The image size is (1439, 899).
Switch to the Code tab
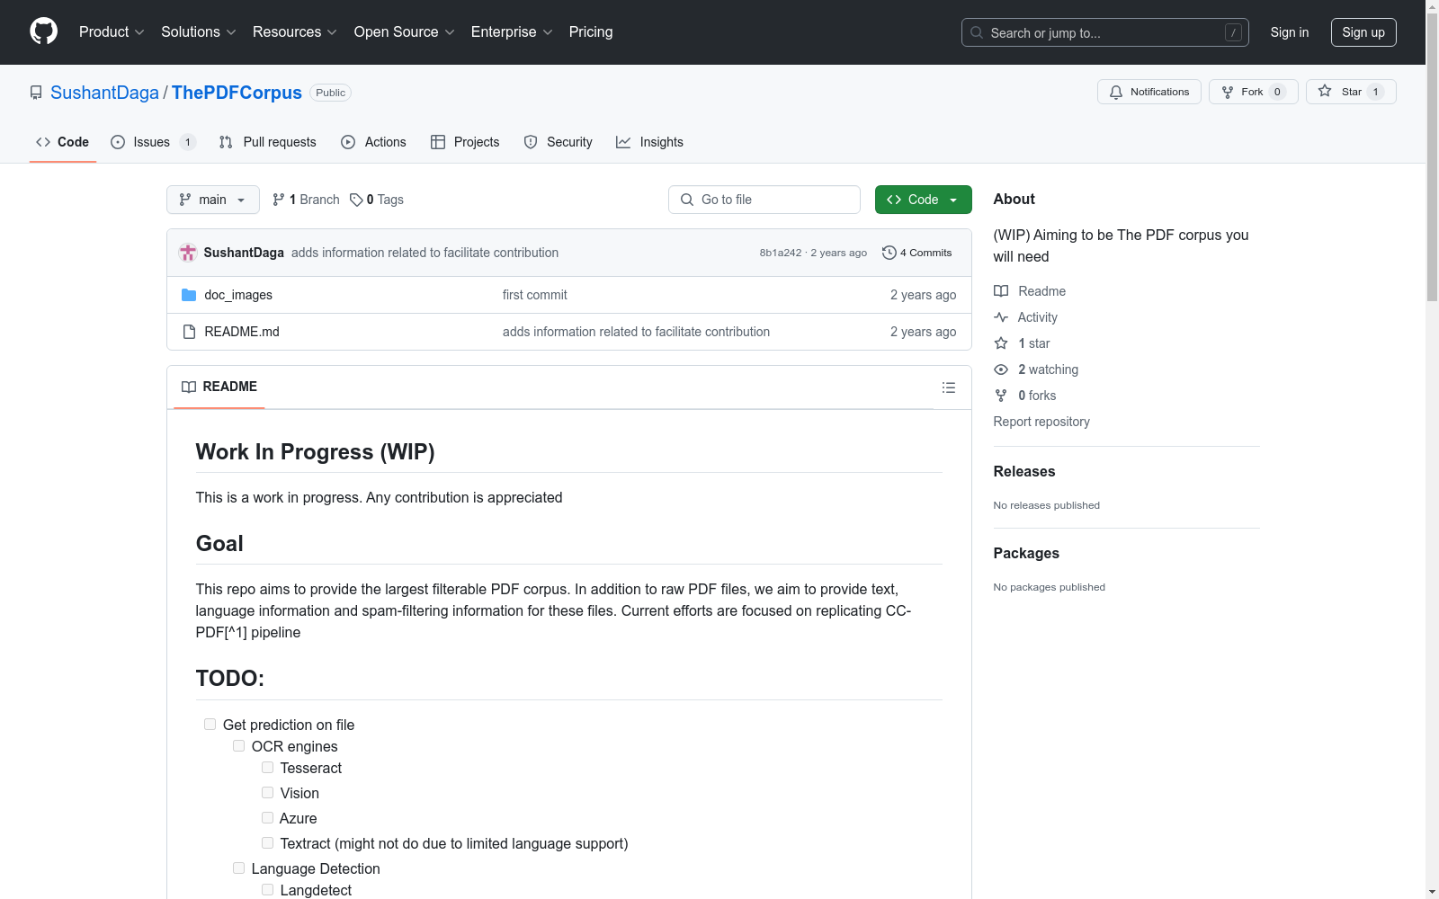click(x=63, y=142)
